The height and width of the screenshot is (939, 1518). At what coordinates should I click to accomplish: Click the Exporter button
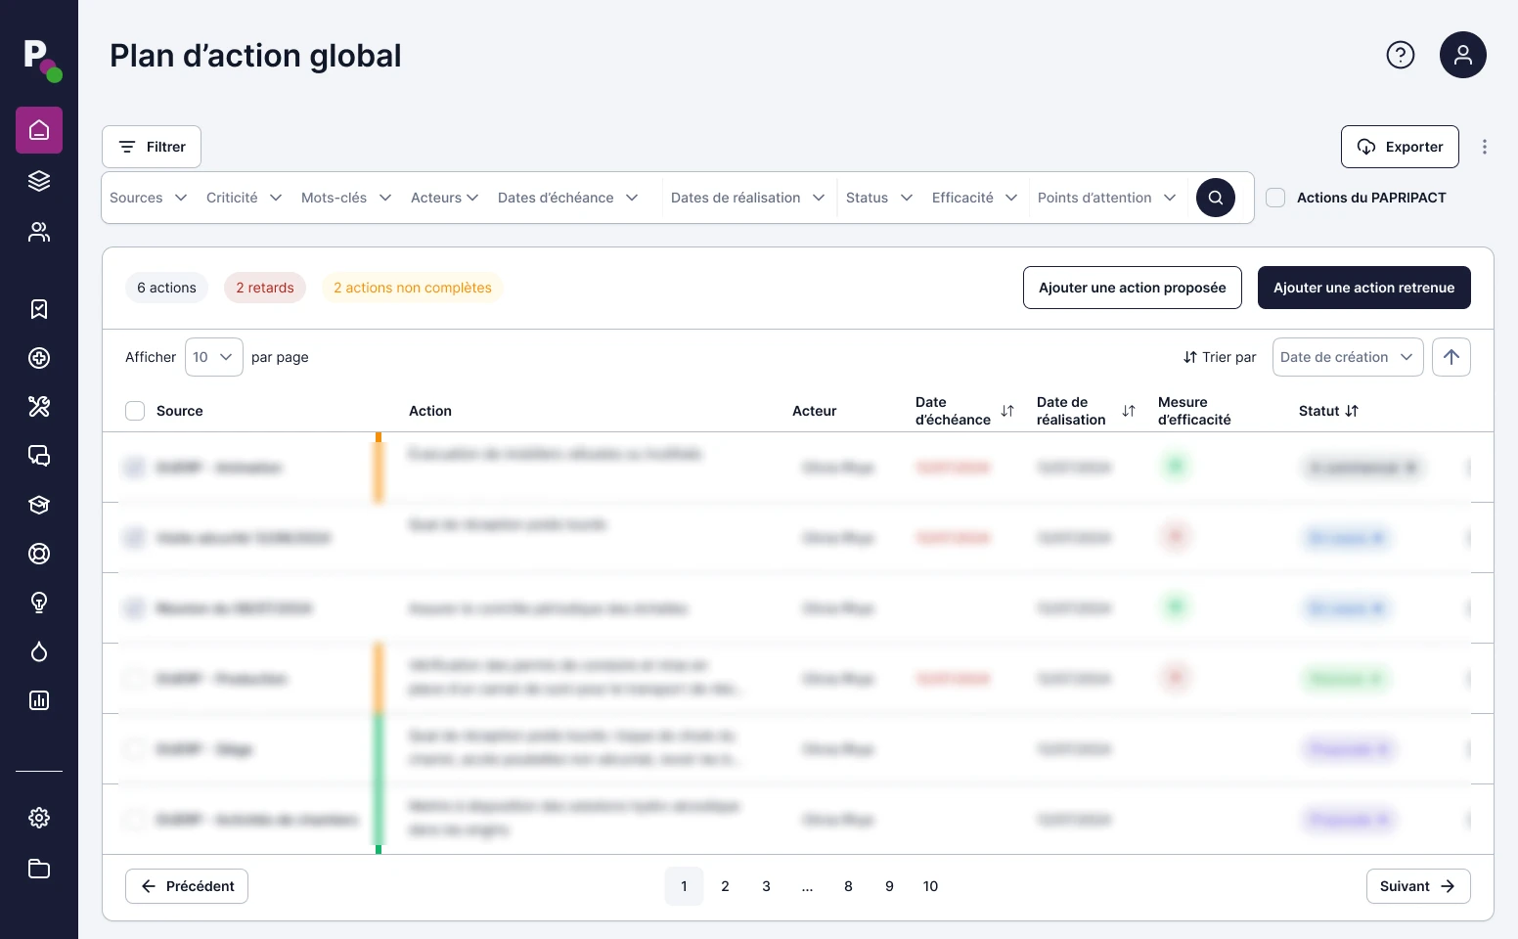tap(1399, 147)
